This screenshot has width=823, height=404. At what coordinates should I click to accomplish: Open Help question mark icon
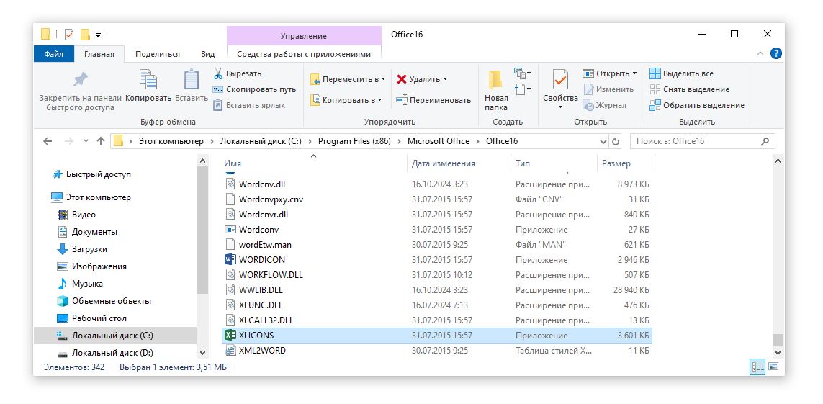775,53
